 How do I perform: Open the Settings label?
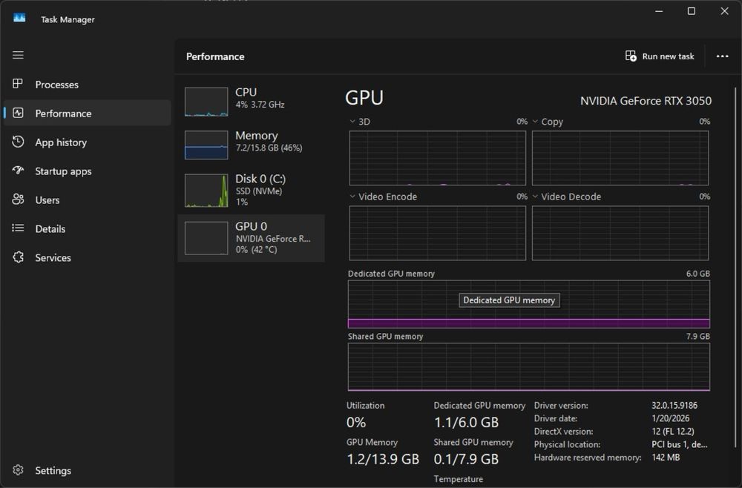[x=53, y=470]
